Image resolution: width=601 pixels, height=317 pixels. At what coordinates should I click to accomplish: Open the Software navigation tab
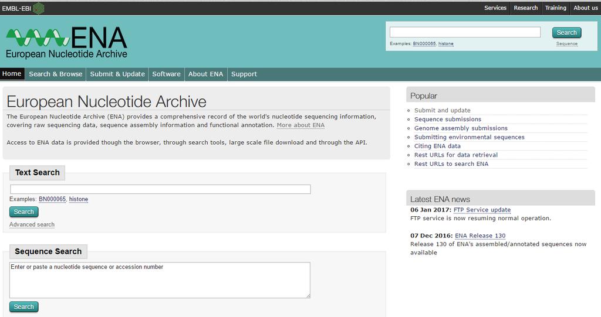[166, 74]
